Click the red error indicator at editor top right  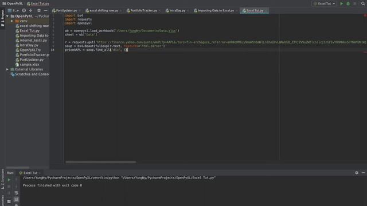click(x=365, y=15)
